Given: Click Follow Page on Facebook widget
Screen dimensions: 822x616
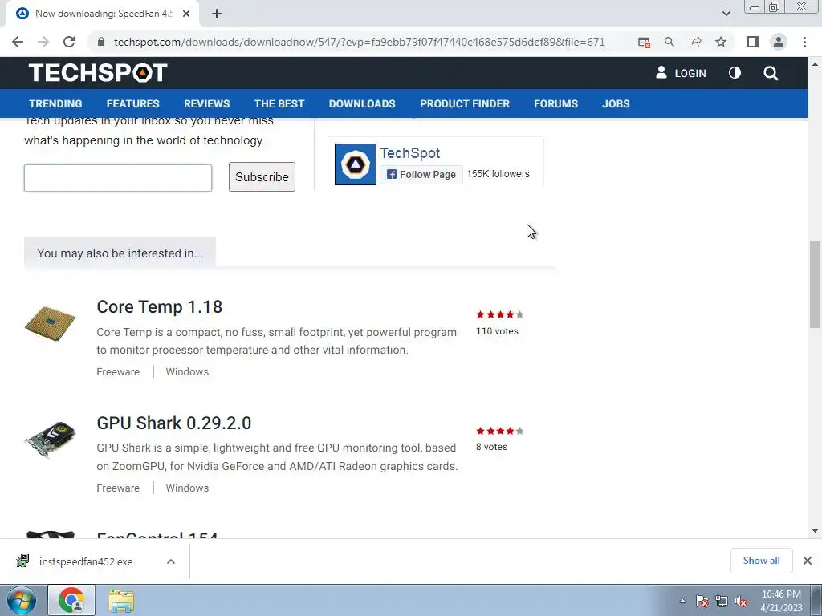Looking at the screenshot, I should click(421, 174).
